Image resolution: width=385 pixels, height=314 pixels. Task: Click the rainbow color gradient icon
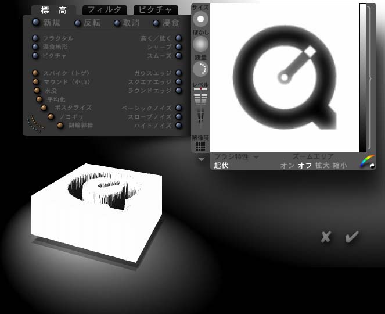pyautogui.click(x=367, y=162)
